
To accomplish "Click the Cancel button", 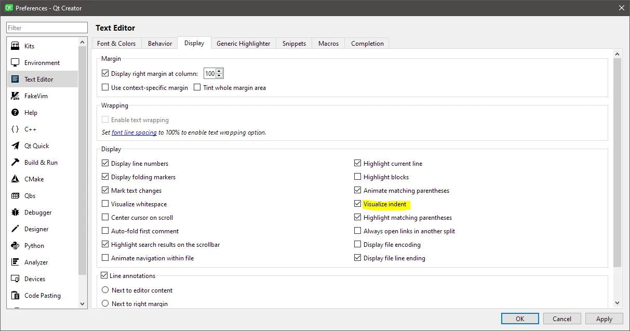I will 562,319.
